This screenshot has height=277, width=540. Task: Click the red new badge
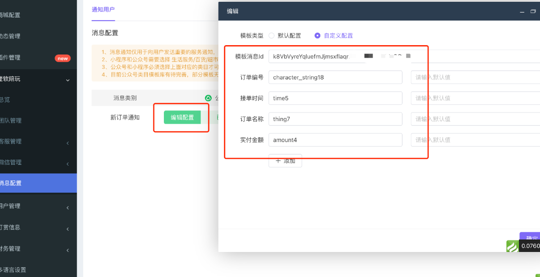coord(63,59)
